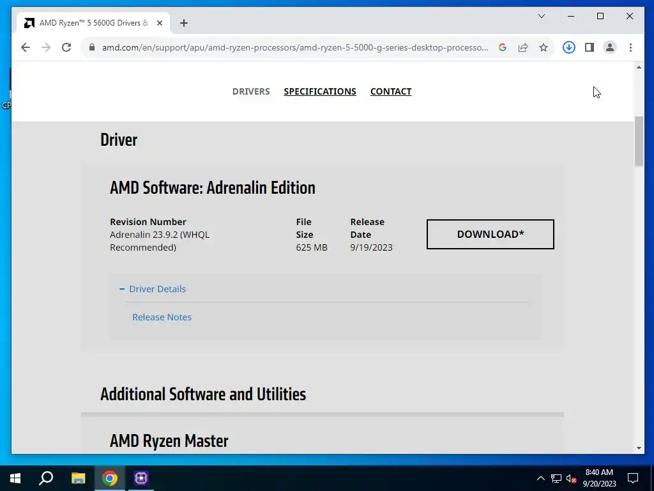Screen dimensions: 654x491
Task: Toggle Chrome side panel
Action: [x=589, y=47]
